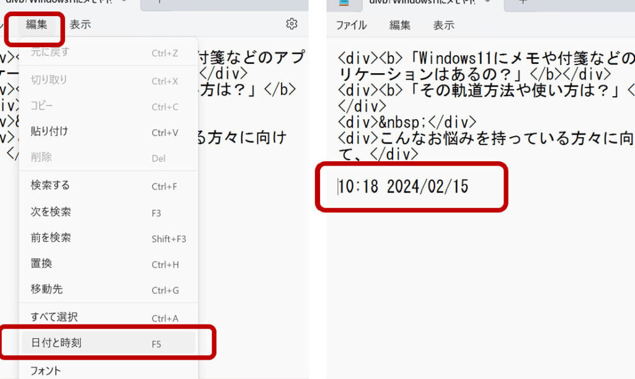
Task: Click 移動先 menu entry
Action: (47, 289)
